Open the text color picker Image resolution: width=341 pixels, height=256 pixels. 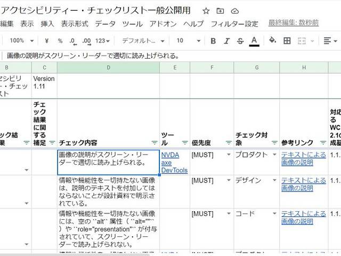(254, 41)
